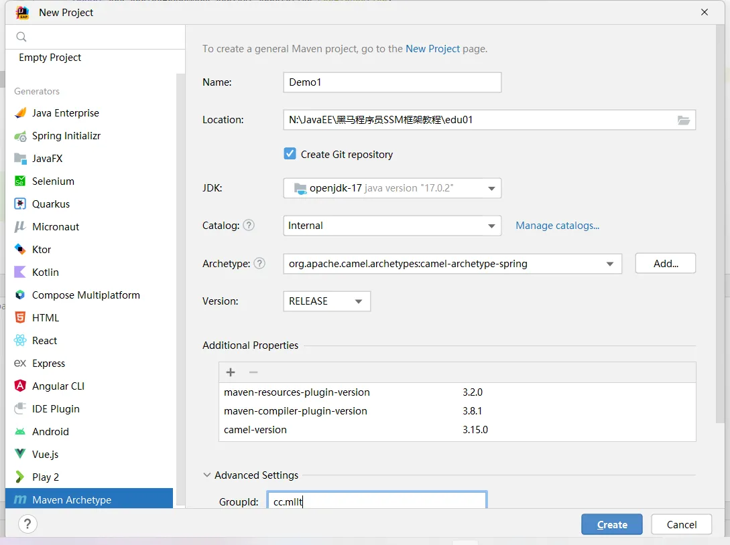Click the Angular CLI red icon

point(20,386)
